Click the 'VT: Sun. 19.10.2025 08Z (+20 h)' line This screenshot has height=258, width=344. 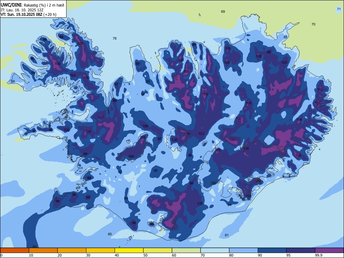(x=29, y=14)
